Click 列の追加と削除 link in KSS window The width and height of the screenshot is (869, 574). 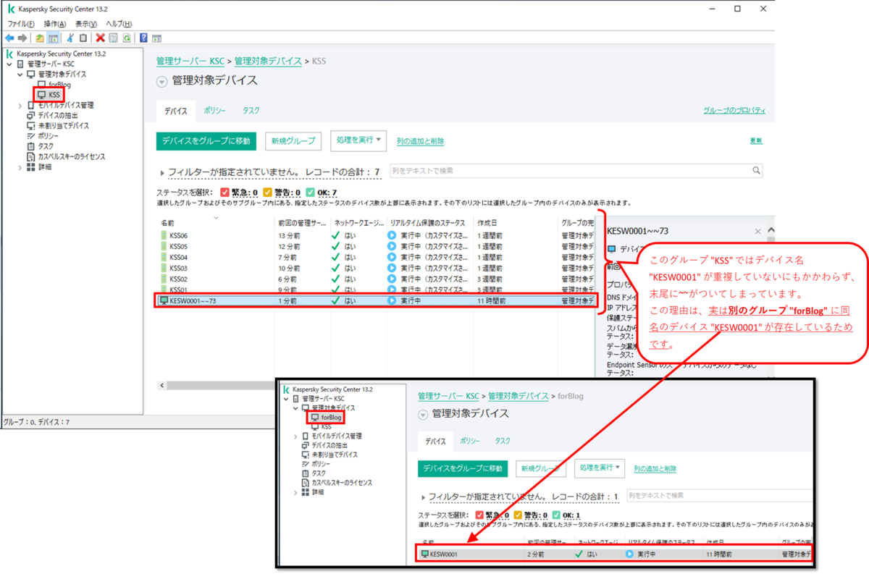click(x=421, y=141)
